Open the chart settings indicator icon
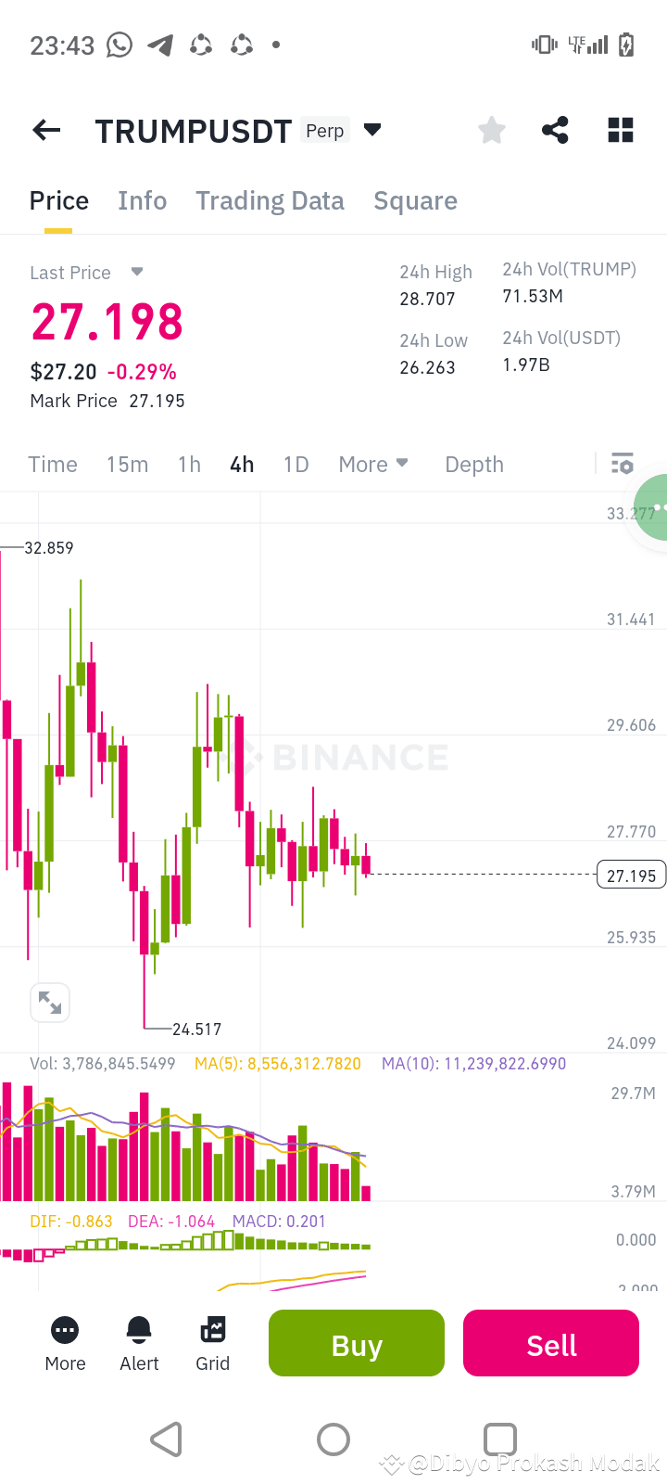The image size is (667, 1484). [x=623, y=464]
